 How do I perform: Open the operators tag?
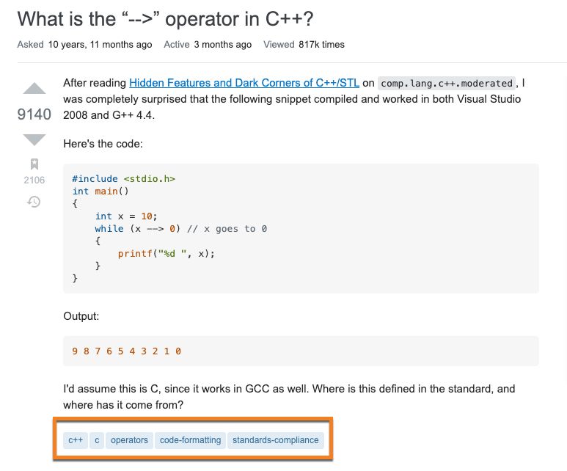coord(129,440)
